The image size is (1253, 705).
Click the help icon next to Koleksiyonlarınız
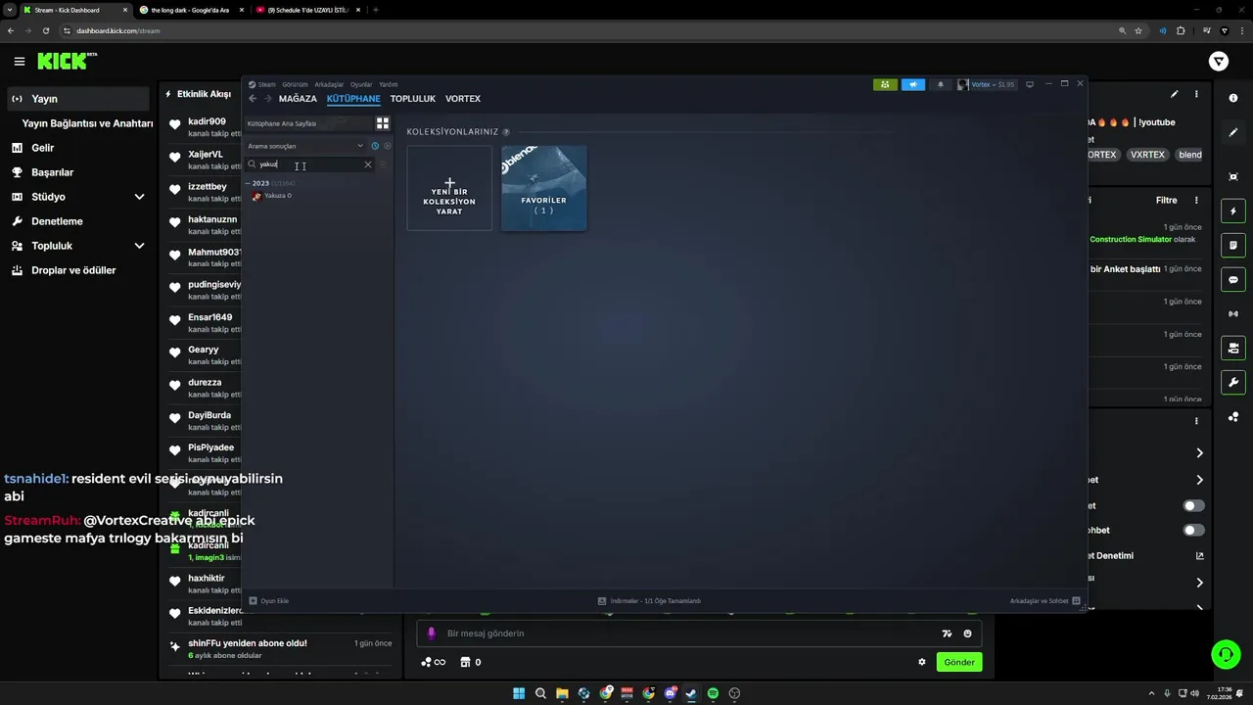(506, 132)
